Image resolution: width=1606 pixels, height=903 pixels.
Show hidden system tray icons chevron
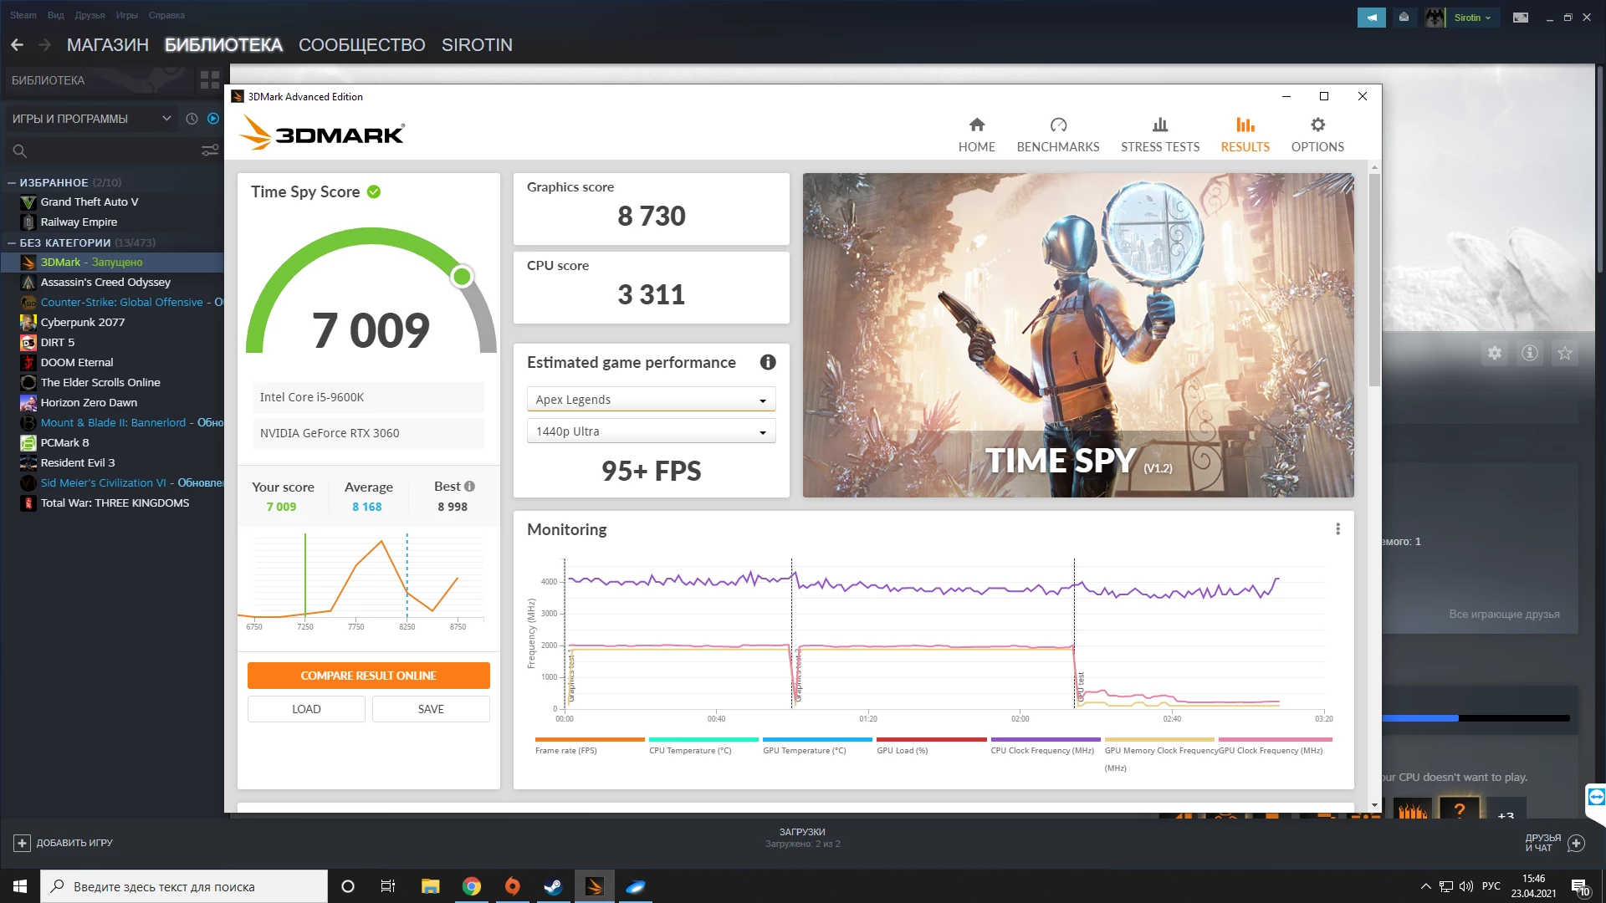1425,886
